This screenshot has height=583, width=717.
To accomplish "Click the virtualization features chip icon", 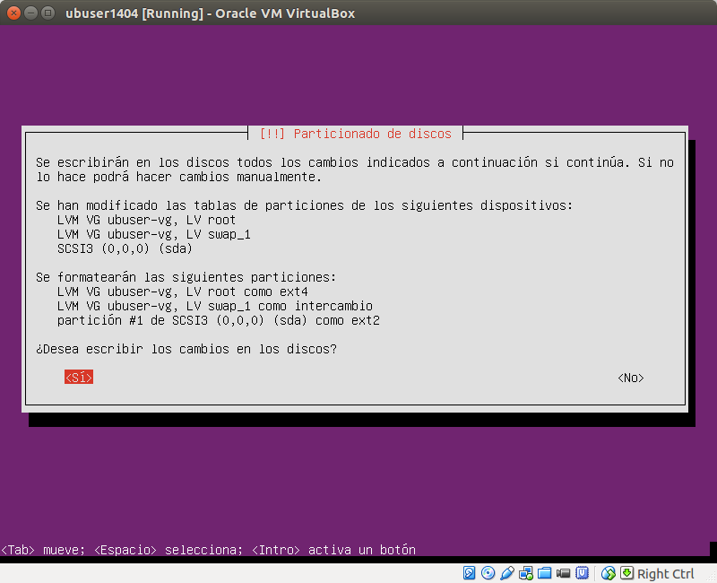I will [x=580, y=573].
